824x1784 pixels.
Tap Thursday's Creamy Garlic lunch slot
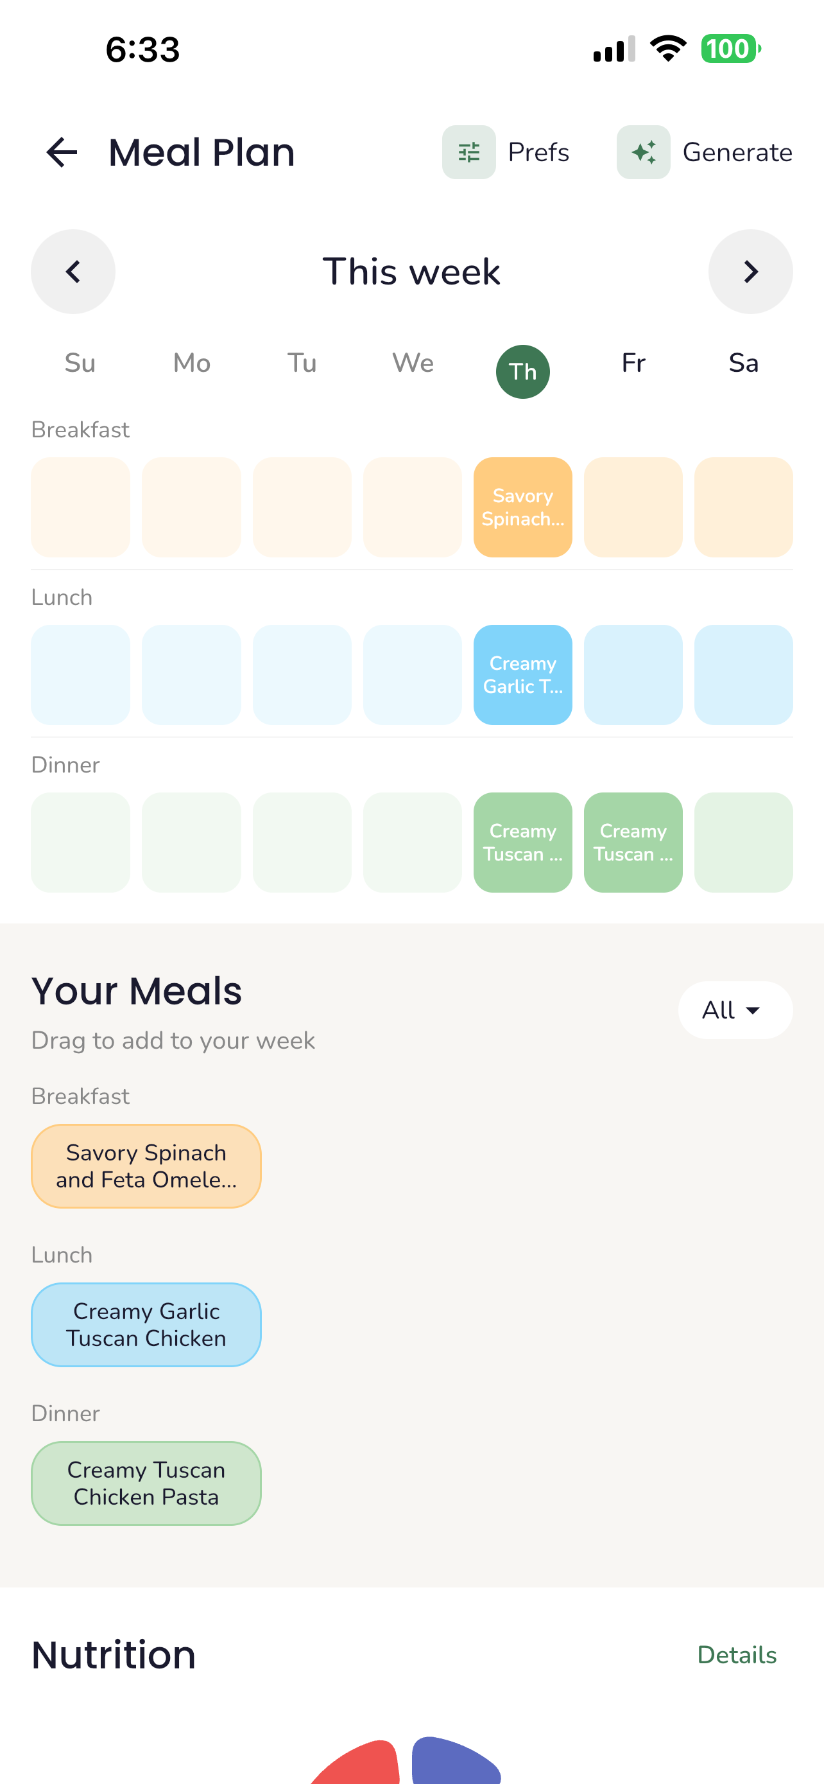(x=523, y=674)
